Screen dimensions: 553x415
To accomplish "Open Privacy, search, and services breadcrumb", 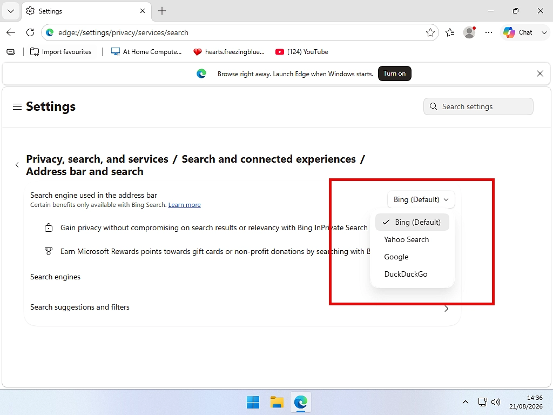I will click(x=97, y=159).
